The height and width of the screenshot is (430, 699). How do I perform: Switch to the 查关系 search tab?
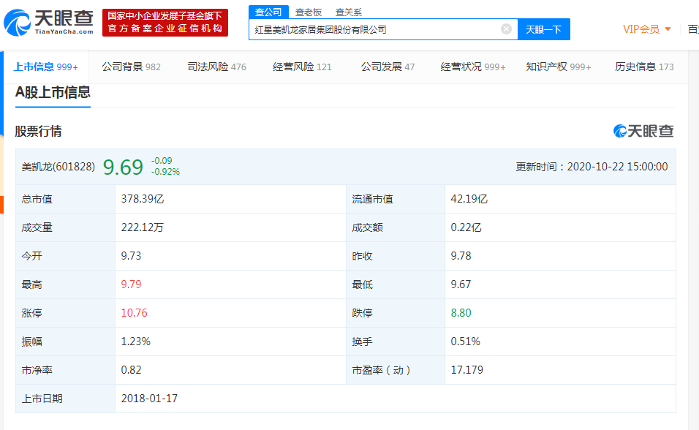tap(348, 12)
